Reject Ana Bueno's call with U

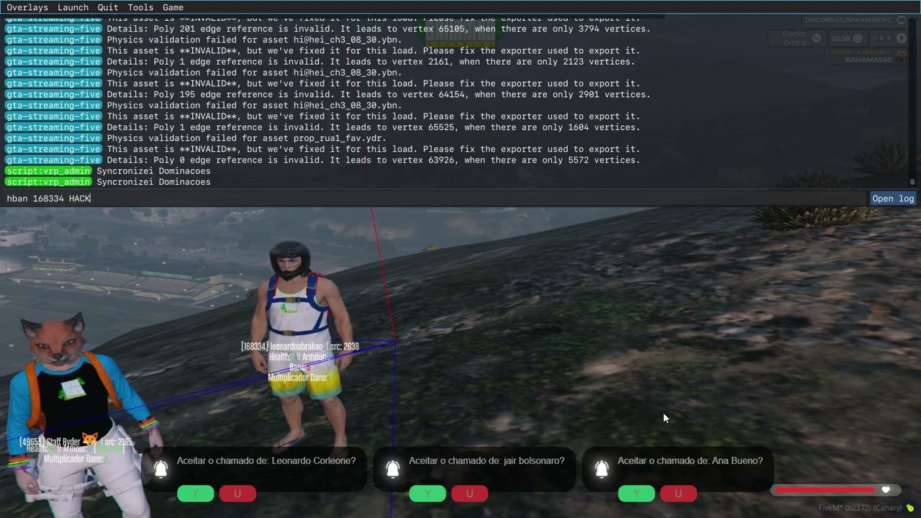(678, 494)
